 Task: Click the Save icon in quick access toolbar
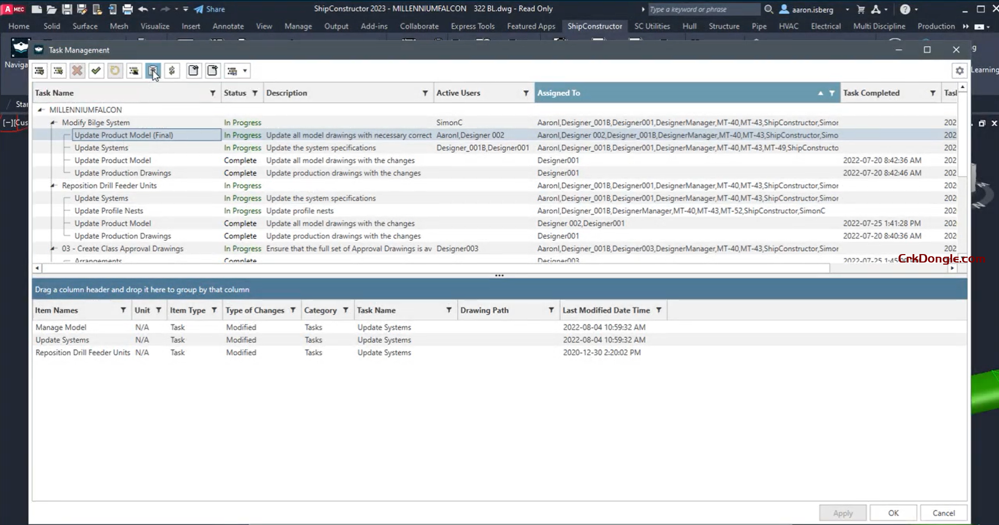coord(67,9)
